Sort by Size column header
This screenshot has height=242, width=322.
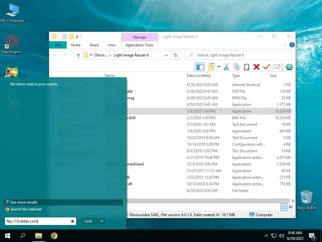tap(273, 76)
